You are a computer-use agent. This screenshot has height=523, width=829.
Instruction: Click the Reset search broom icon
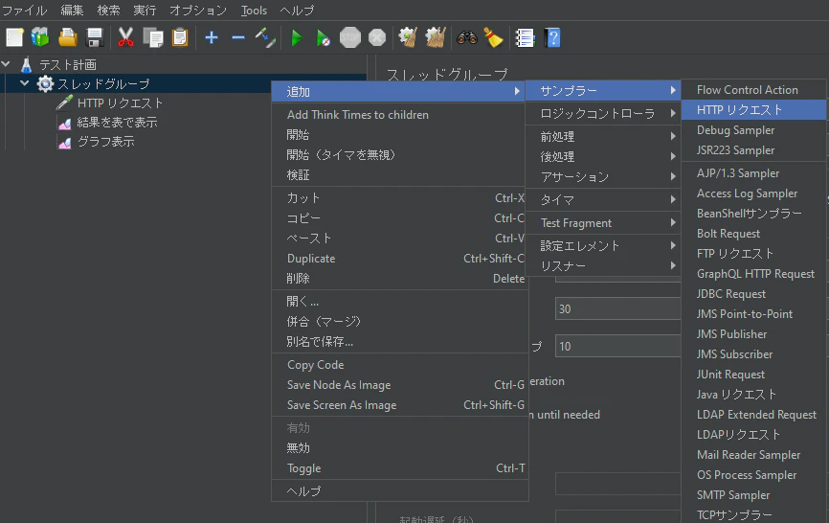coord(493,37)
